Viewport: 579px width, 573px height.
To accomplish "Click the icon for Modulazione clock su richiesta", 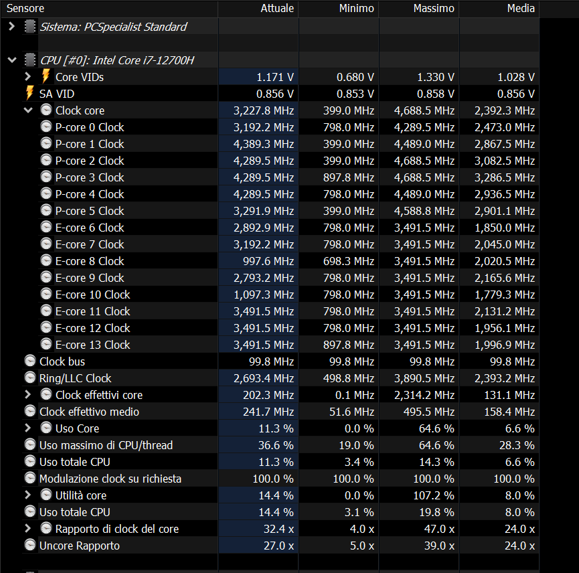I will pyautogui.click(x=30, y=478).
